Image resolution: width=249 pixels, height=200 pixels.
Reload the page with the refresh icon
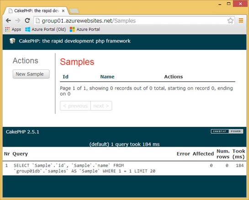click(27, 21)
